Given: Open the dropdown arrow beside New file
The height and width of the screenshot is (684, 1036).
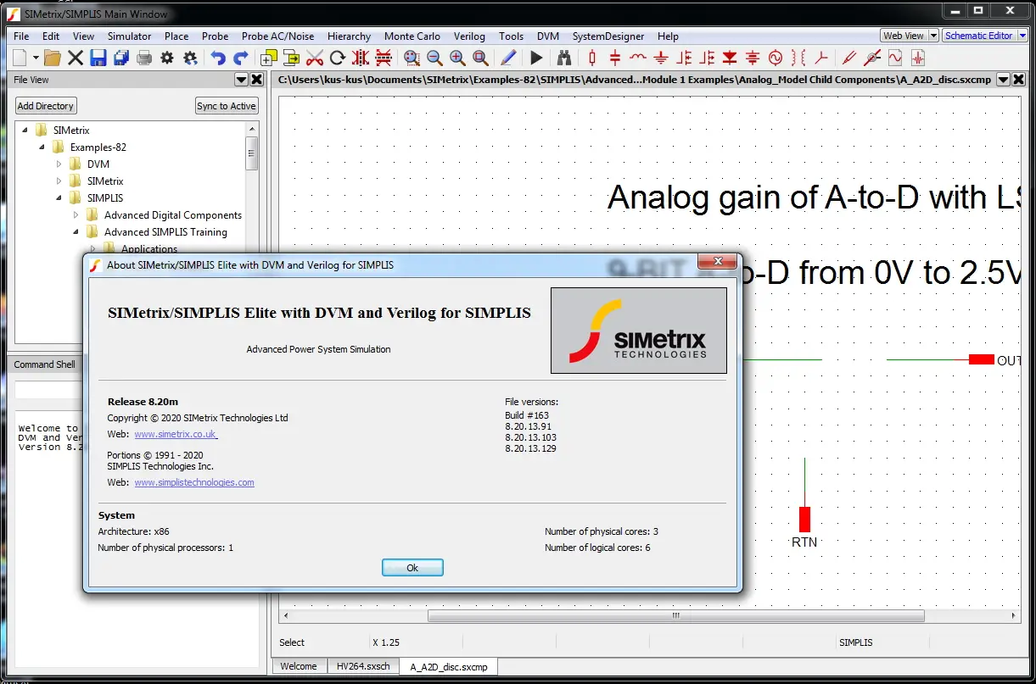Looking at the screenshot, I should pyautogui.click(x=36, y=58).
